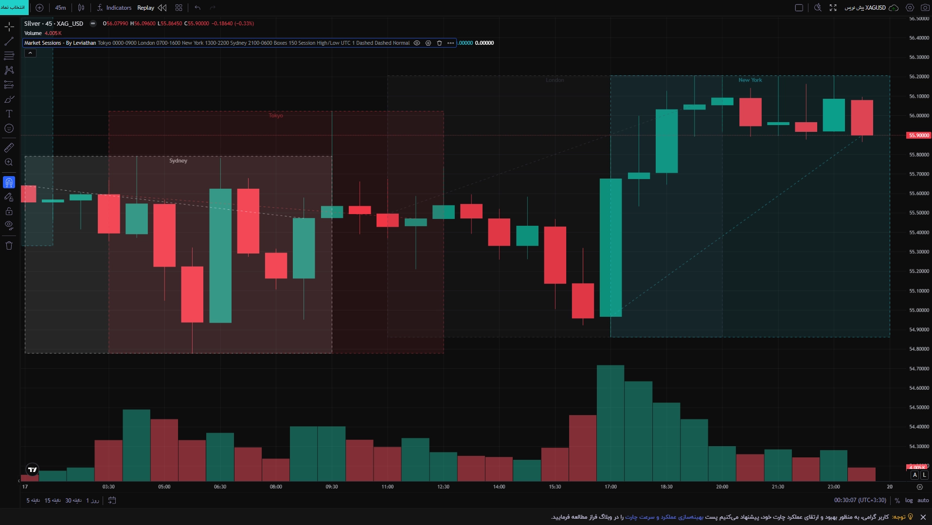Open chart settings hexagon gear icon
Screen dimensions: 932x525
coord(910,8)
